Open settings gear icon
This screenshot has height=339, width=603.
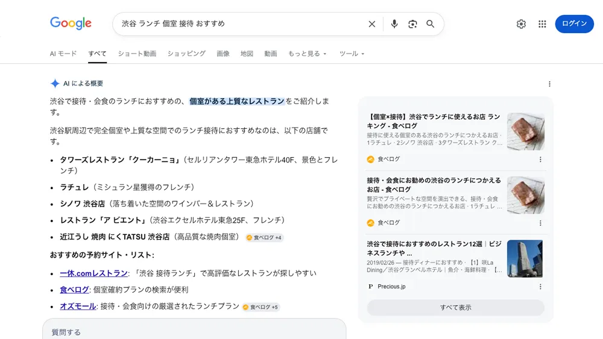[x=521, y=24]
